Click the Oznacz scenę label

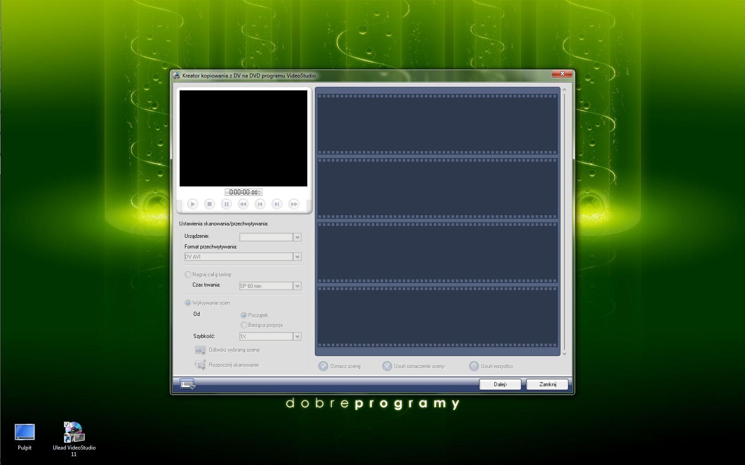tap(345, 366)
